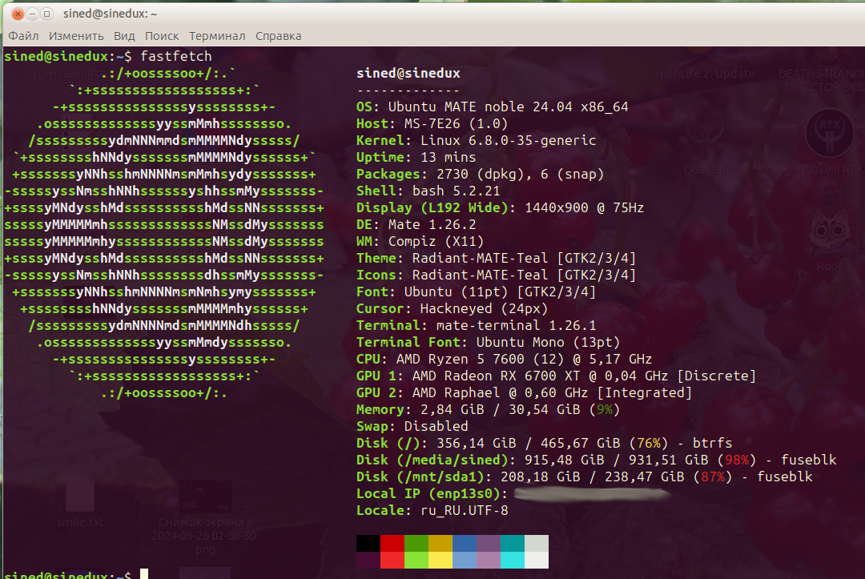Click the Снимок экрана png desktop file
This screenshot has height=579, width=865.
[205, 517]
